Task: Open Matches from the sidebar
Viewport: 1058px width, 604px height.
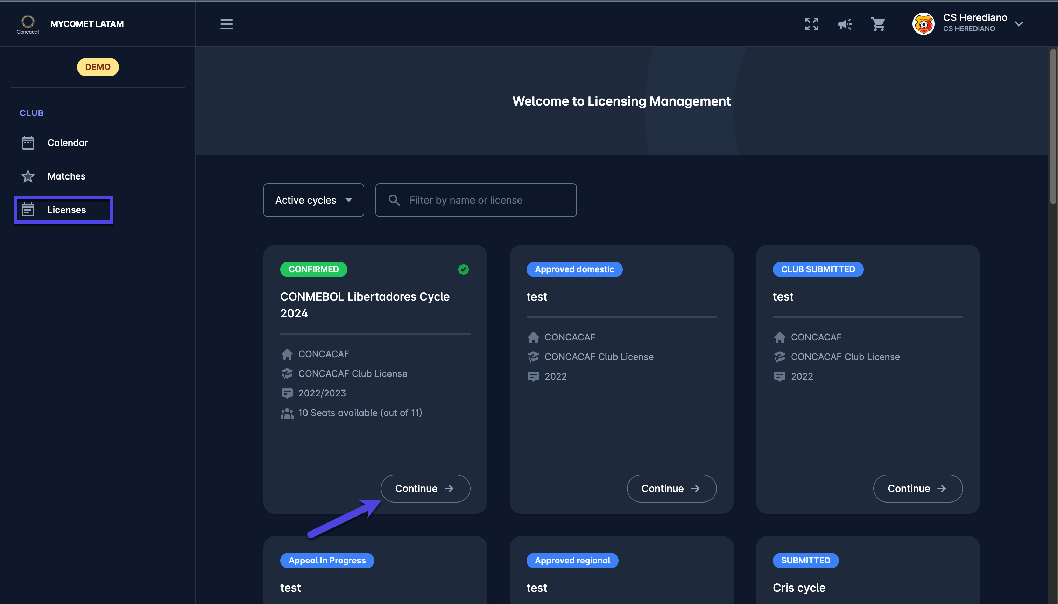Action: click(x=66, y=176)
